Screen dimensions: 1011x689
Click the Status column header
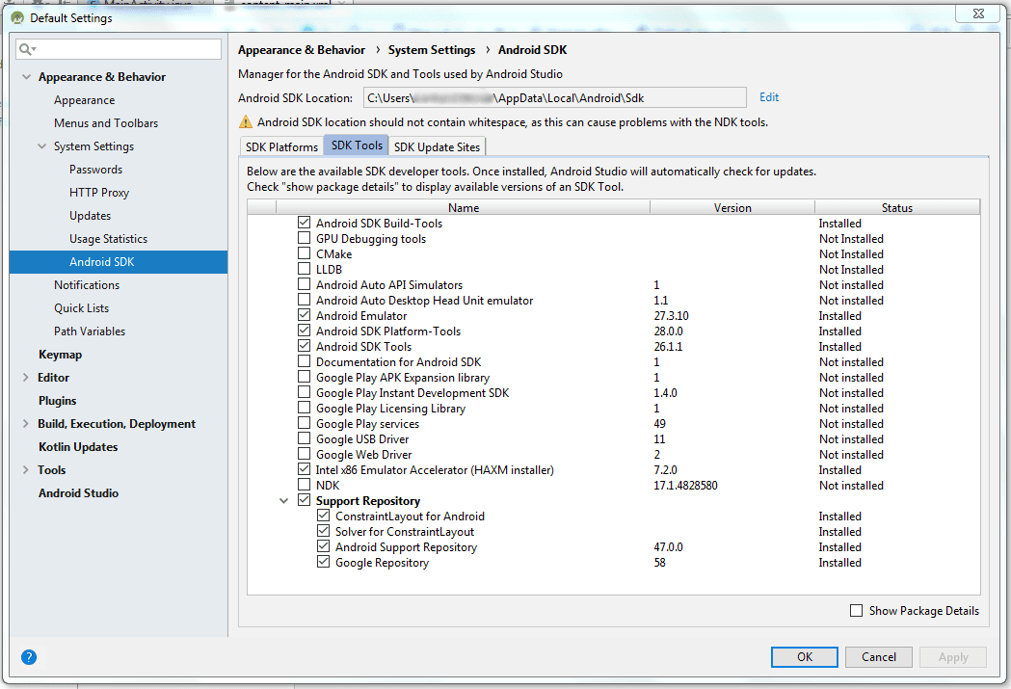897,207
